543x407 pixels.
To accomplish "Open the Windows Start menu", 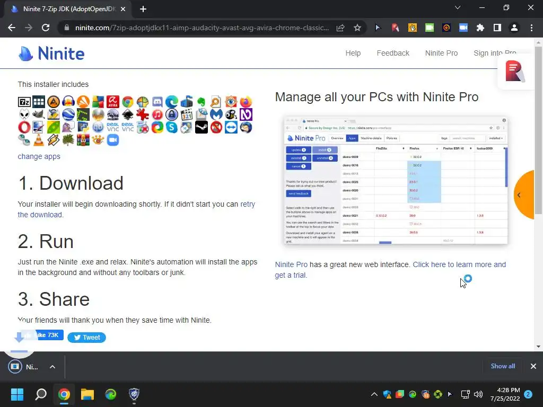I will (17, 394).
